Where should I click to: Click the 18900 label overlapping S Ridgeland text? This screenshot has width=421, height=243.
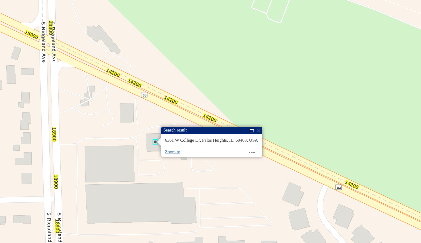point(57,226)
